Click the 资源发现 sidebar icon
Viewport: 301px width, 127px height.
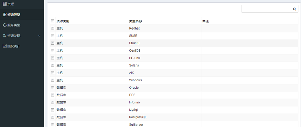5,36
